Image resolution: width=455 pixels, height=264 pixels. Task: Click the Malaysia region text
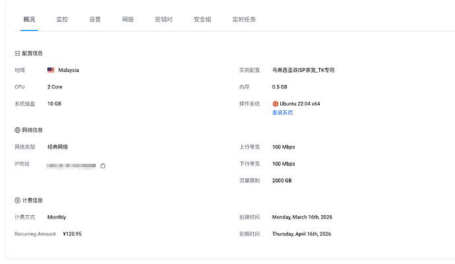tap(69, 70)
